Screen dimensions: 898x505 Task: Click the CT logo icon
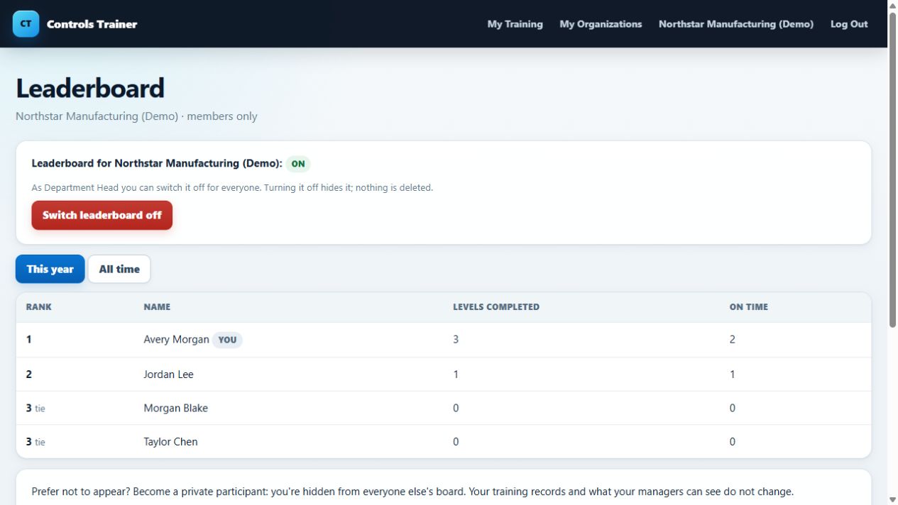pyautogui.click(x=26, y=23)
